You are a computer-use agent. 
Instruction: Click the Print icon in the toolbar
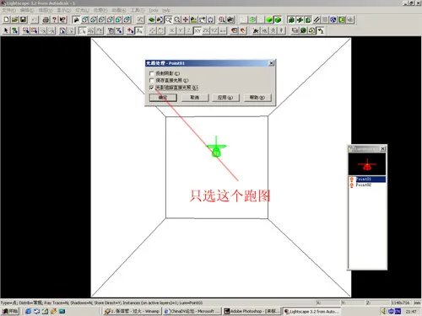coord(46,19)
